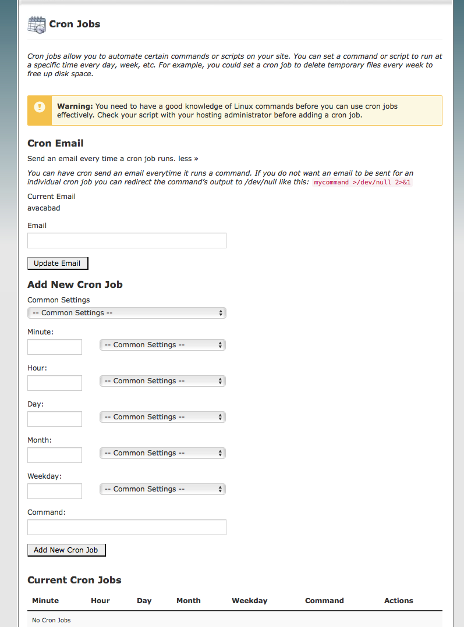The height and width of the screenshot is (627, 464).
Task: Click the Weekday text field
Action: click(55, 491)
